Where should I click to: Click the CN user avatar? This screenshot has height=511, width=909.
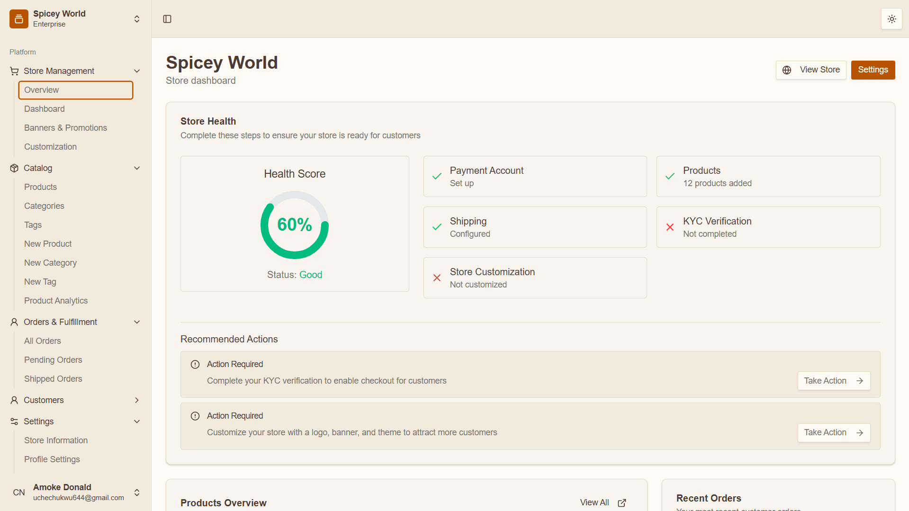pyautogui.click(x=19, y=493)
